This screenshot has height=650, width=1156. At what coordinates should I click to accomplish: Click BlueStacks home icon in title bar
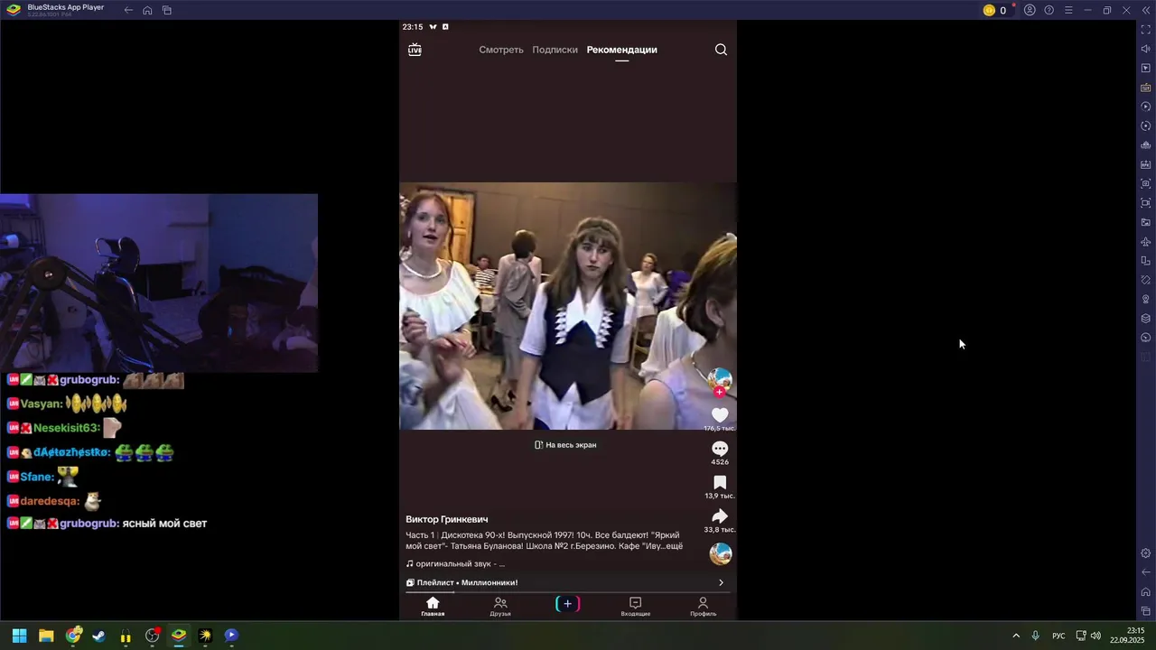tap(147, 10)
